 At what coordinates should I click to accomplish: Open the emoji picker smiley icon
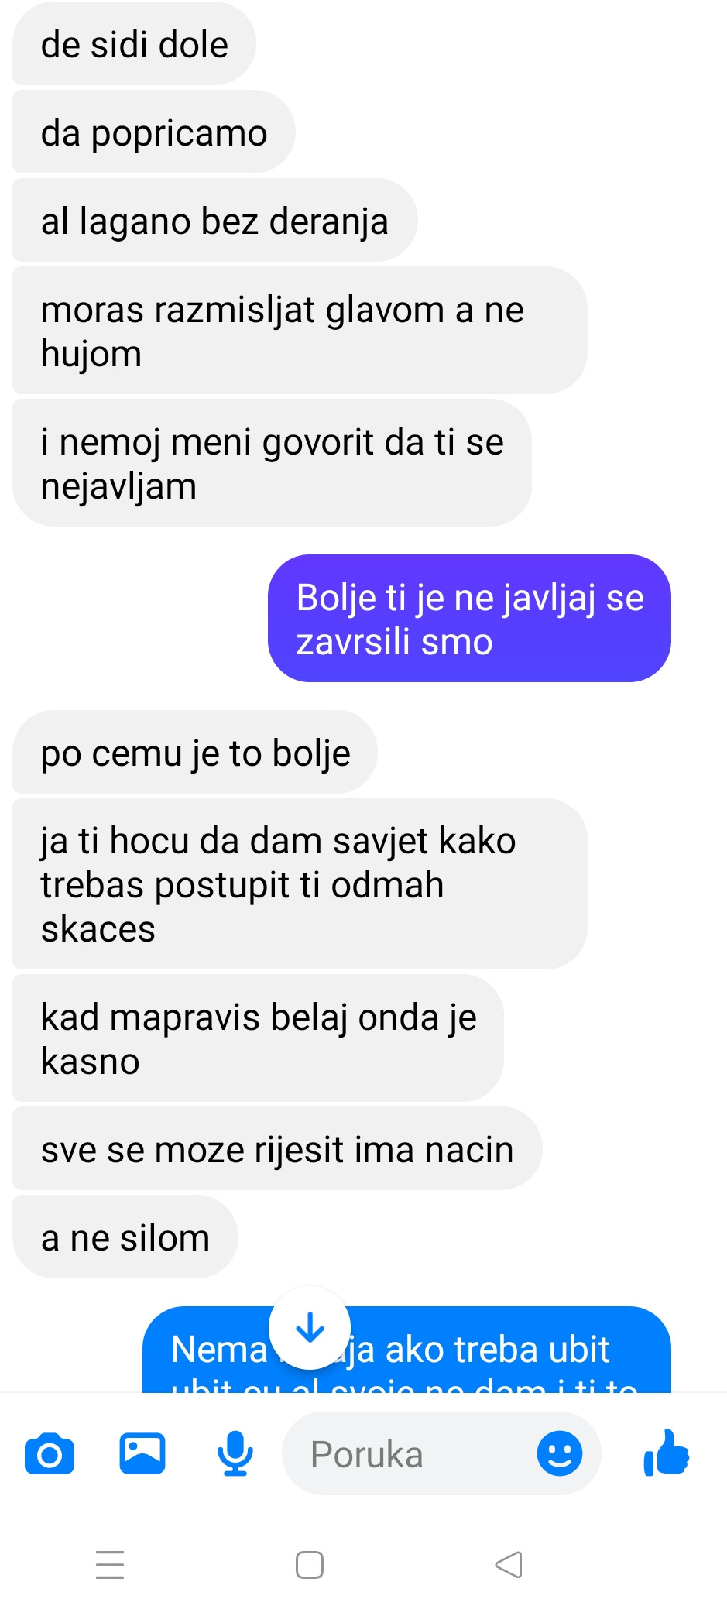[560, 1453]
